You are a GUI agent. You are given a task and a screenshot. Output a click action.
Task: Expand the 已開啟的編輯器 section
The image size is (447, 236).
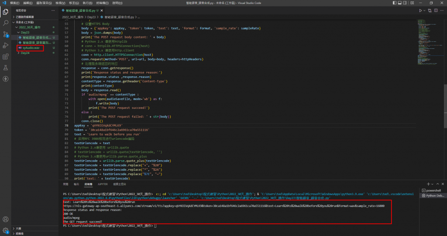[x=35, y=17]
